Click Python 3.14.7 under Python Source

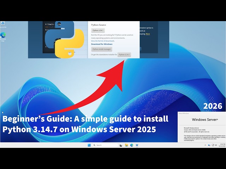click(98, 31)
